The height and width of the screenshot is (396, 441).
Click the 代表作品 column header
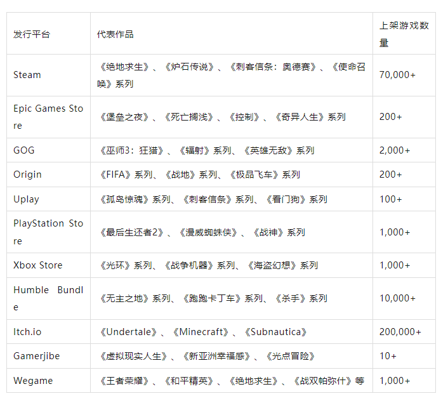coord(232,34)
